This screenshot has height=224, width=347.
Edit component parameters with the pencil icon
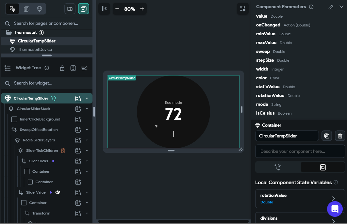click(331, 7)
